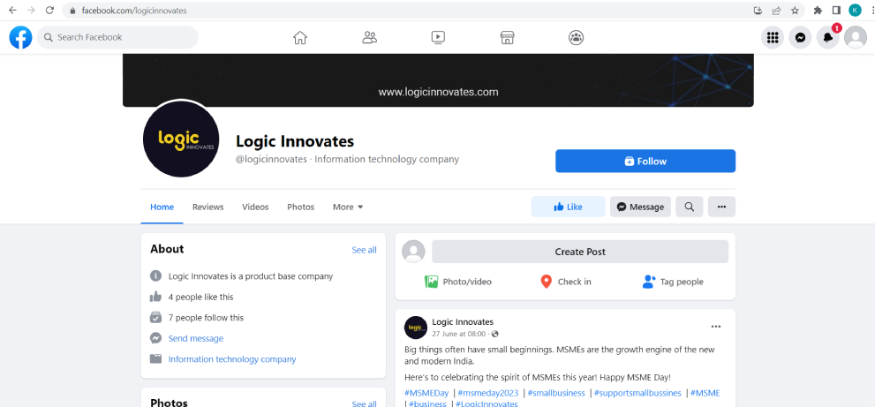Open the Chrome extensions puzzle icon
The height and width of the screenshot is (407, 875).
click(x=818, y=10)
